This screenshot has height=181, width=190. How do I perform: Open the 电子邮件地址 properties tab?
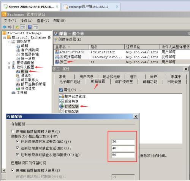point(70,82)
